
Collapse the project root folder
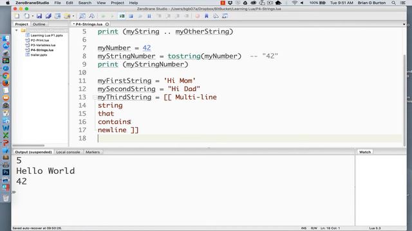click(x=17, y=30)
